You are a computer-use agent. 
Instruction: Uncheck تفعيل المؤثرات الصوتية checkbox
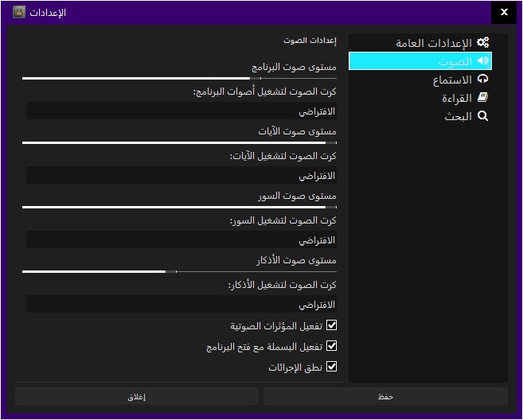coord(331,325)
